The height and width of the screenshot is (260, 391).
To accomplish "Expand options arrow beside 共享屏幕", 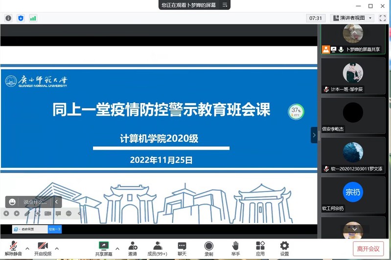I will tap(117, 248).
